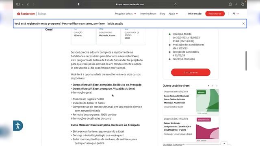Go to page 1 of Outros usuários viram
260x146 pixels.
click(x=208, y=86)
